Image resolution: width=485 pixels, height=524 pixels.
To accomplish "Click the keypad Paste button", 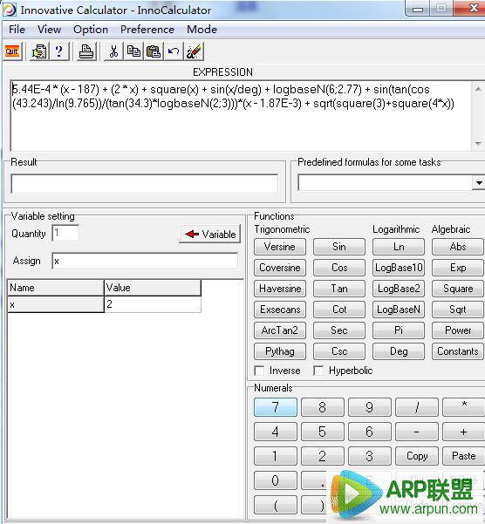I will pos(463,456).
